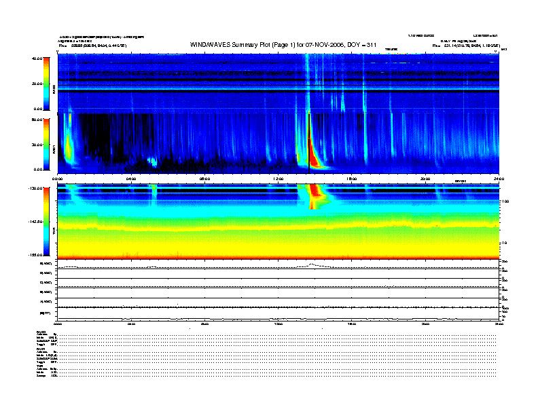Image resolution: width=538 pixels, height=416 pixels.
Task: Click the WIND/WAVES Summary Plot title
Action: pyautogui.click(x=283, y=45)
